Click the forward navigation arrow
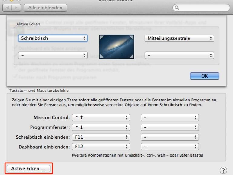Screen dimensions: 233x175 click(16, 8)
